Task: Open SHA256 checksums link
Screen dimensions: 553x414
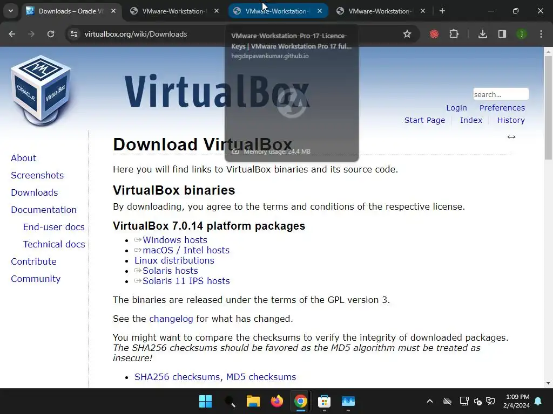Action: [x=177, y=377]
